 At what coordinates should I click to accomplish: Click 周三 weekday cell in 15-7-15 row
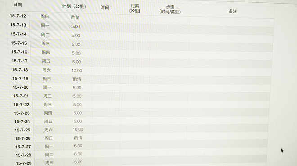[x=45, y=44]
